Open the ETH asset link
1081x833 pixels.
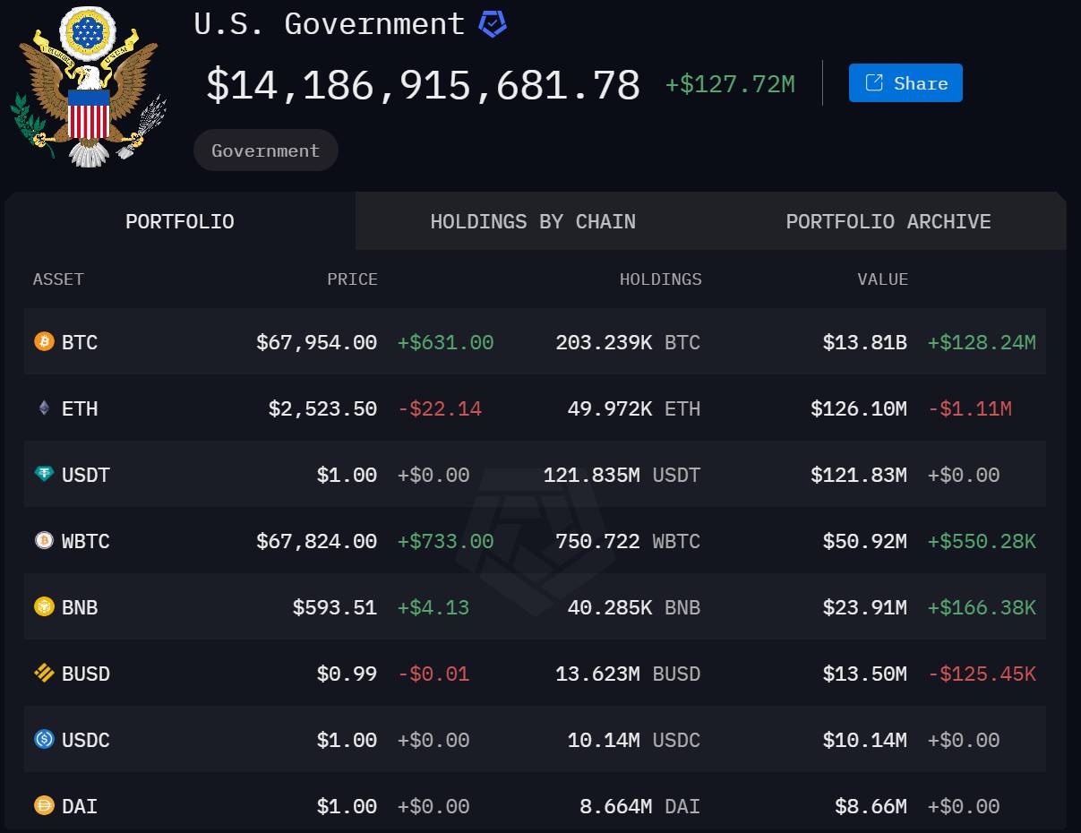pos(80,408)
